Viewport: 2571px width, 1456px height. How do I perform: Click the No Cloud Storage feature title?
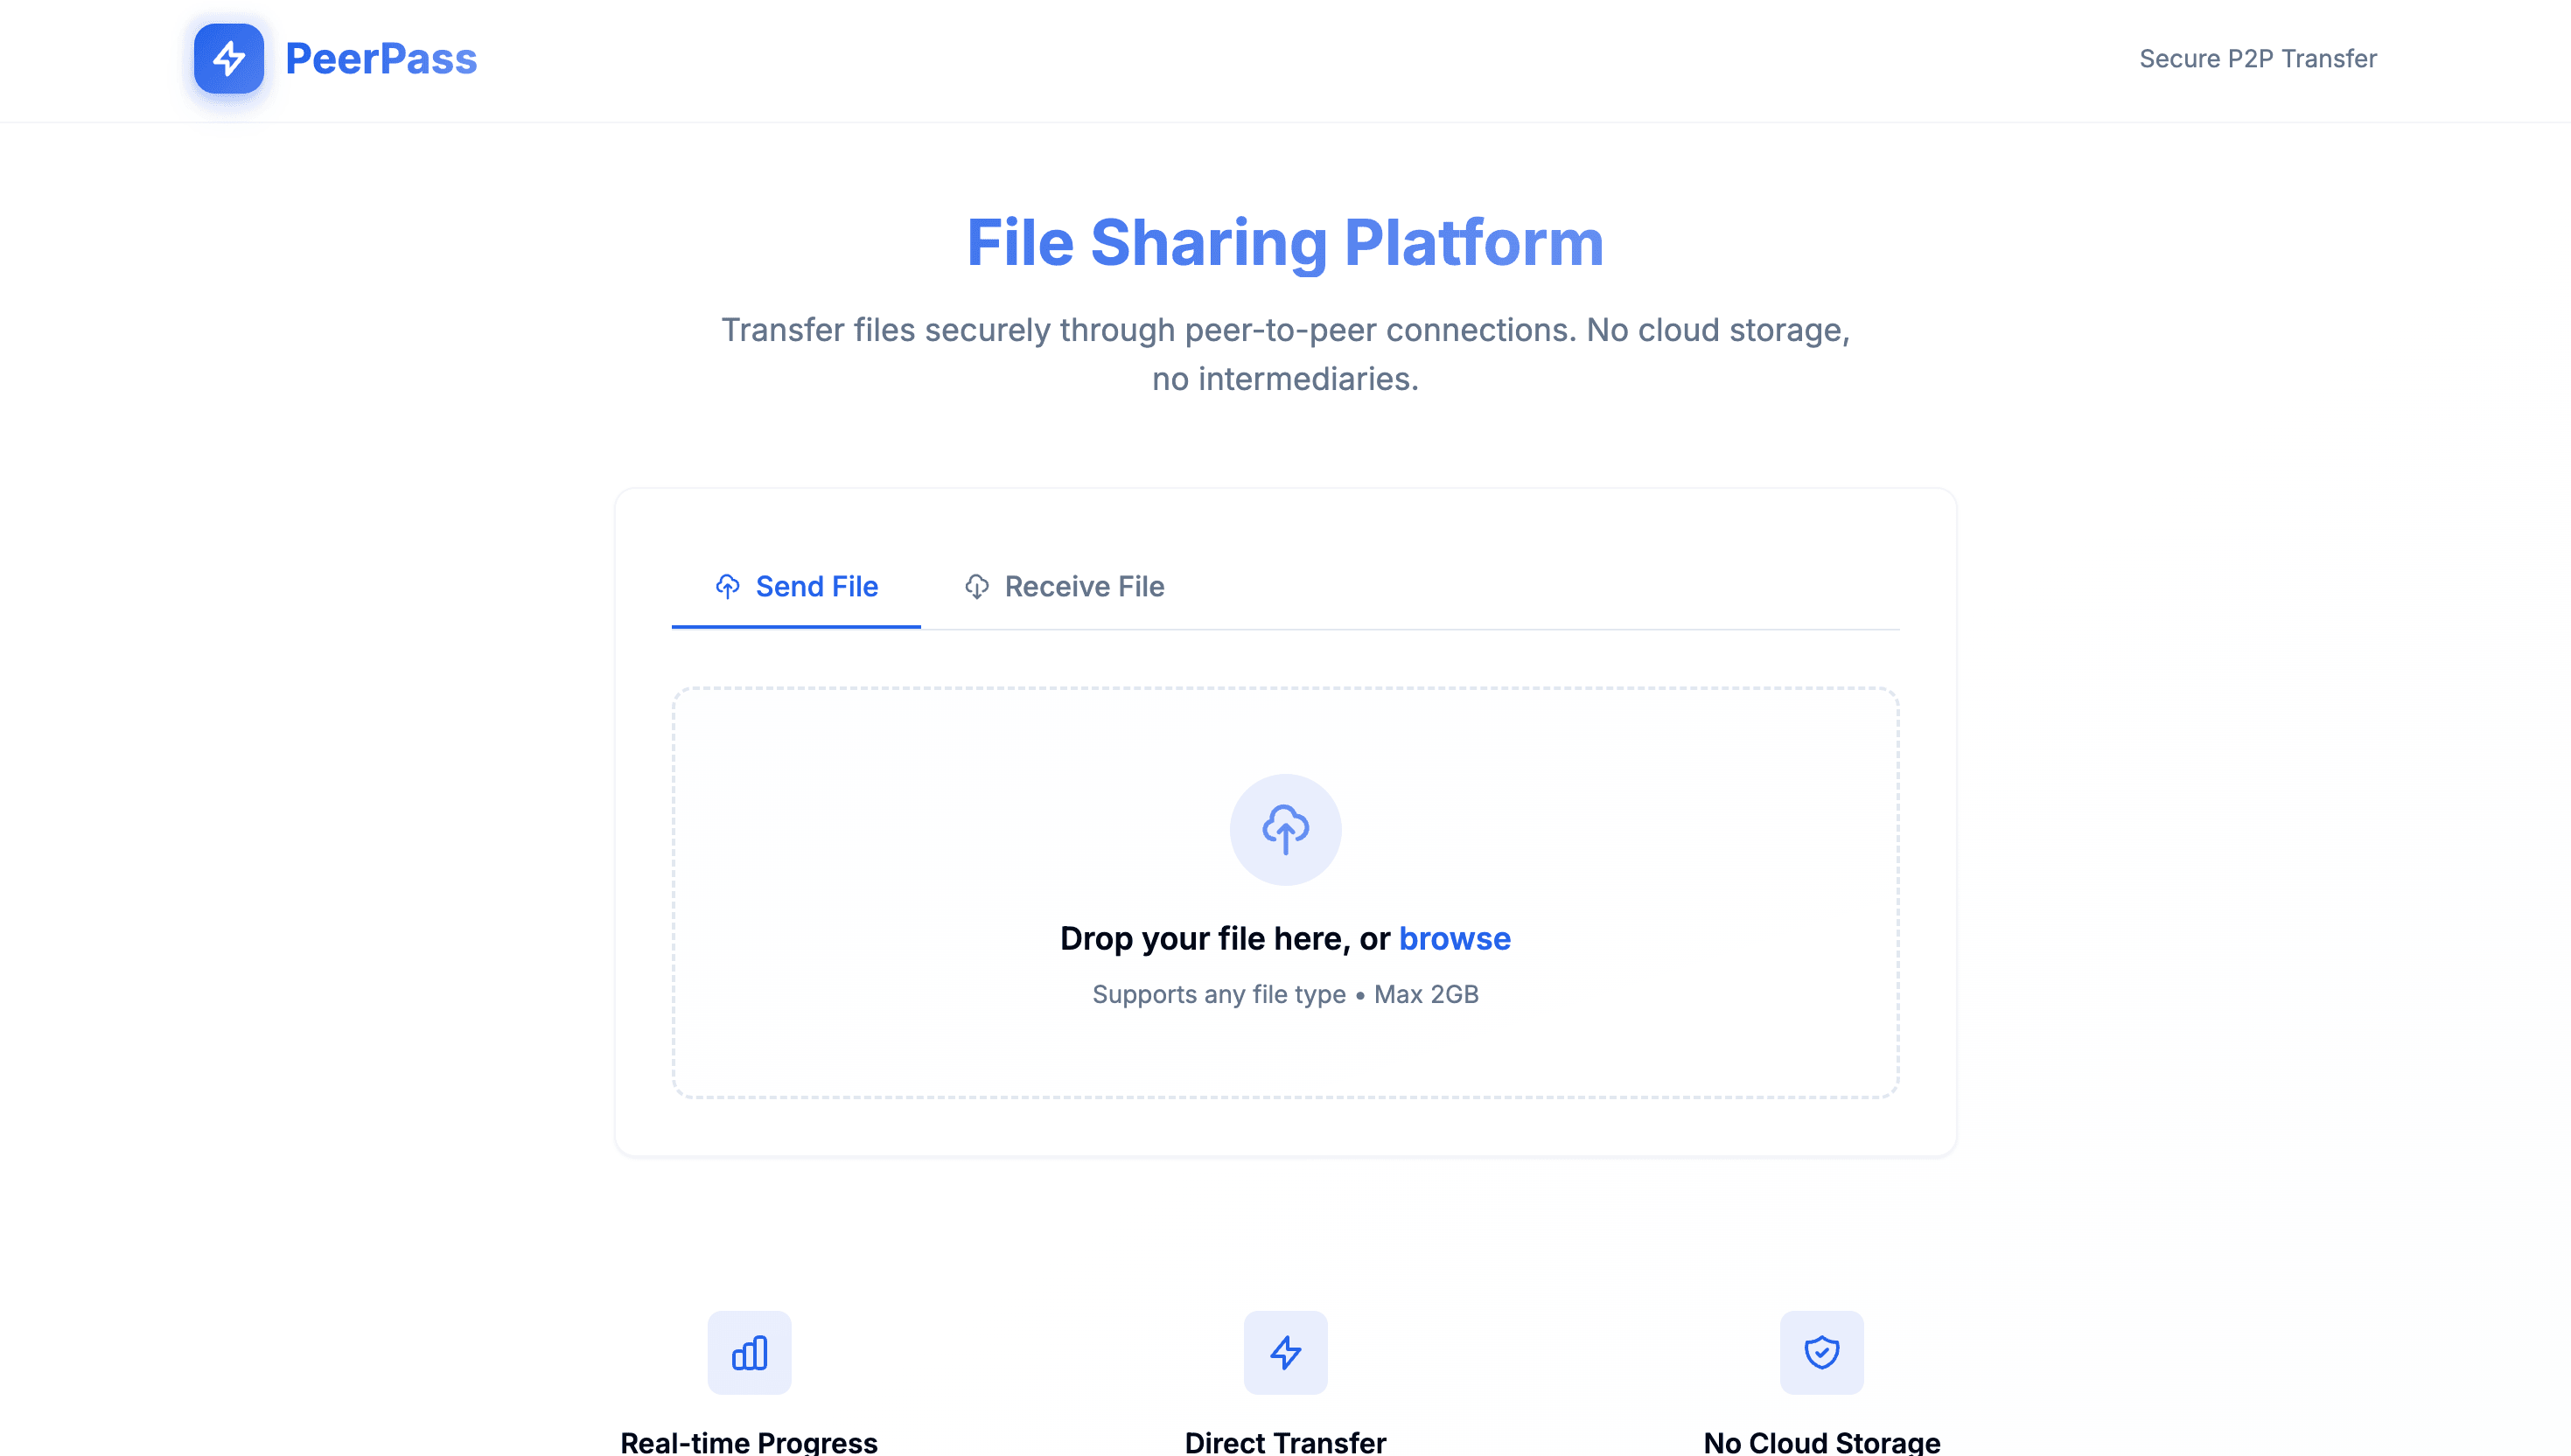click(x=1821, y=1442)
